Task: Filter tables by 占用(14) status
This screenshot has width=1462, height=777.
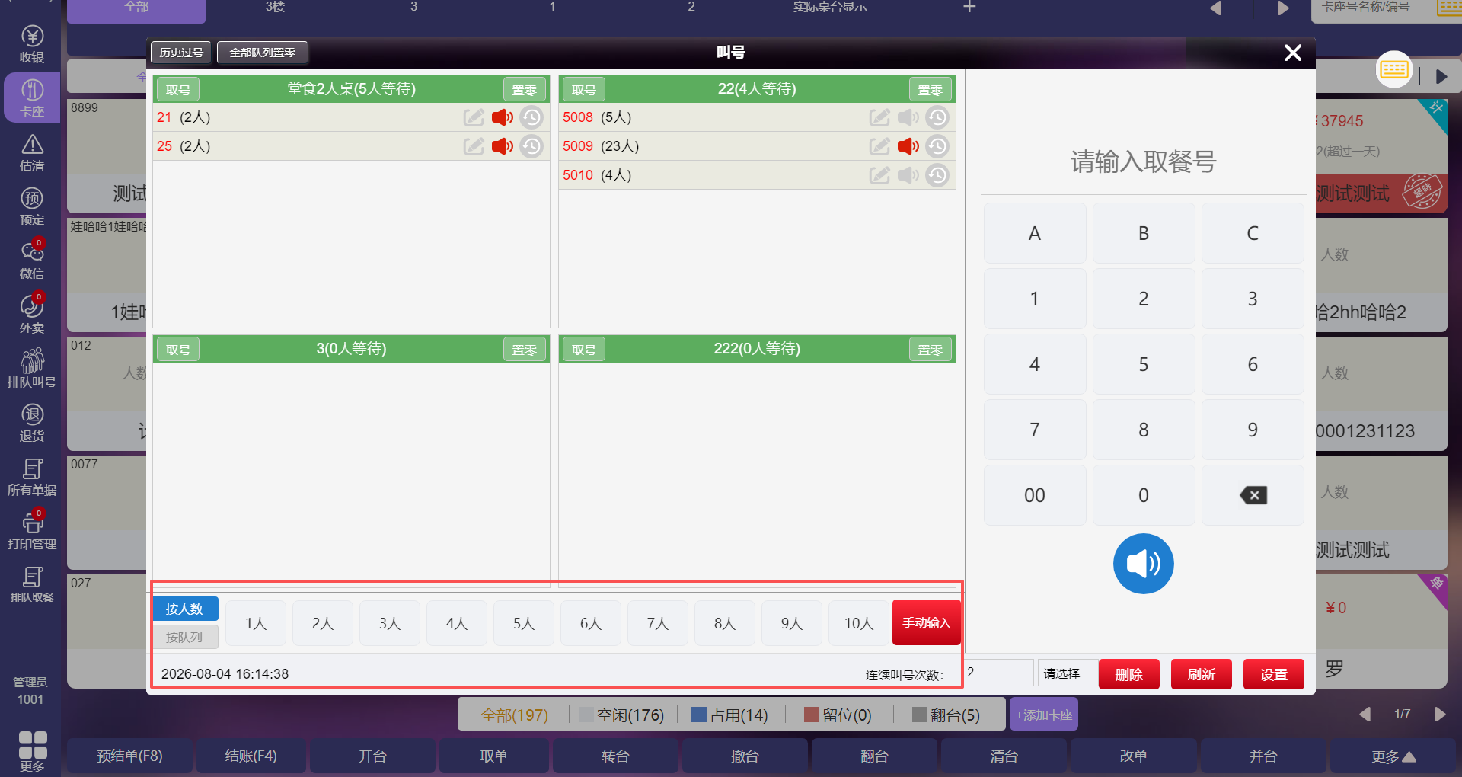Action: pyautogui.click(x=729, y=715)
